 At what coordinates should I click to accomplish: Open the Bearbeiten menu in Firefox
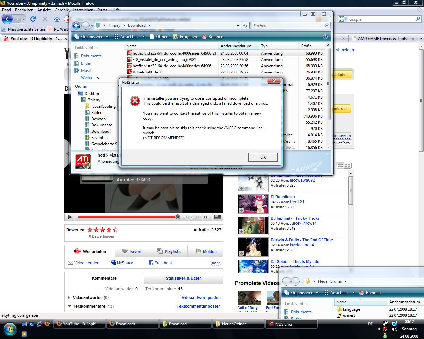[24, 10]
